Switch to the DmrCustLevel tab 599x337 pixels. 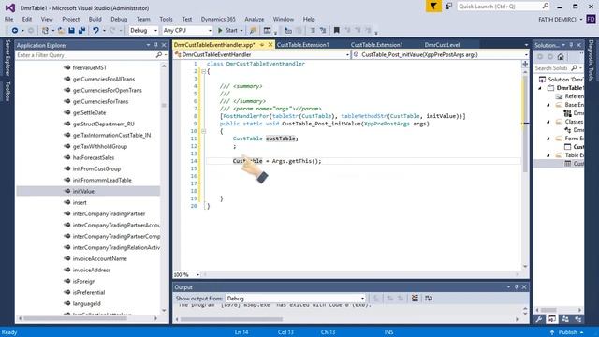coord(442,45)
